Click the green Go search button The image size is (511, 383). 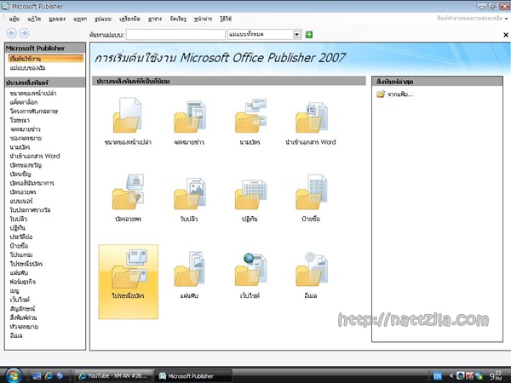click(309, 35)
